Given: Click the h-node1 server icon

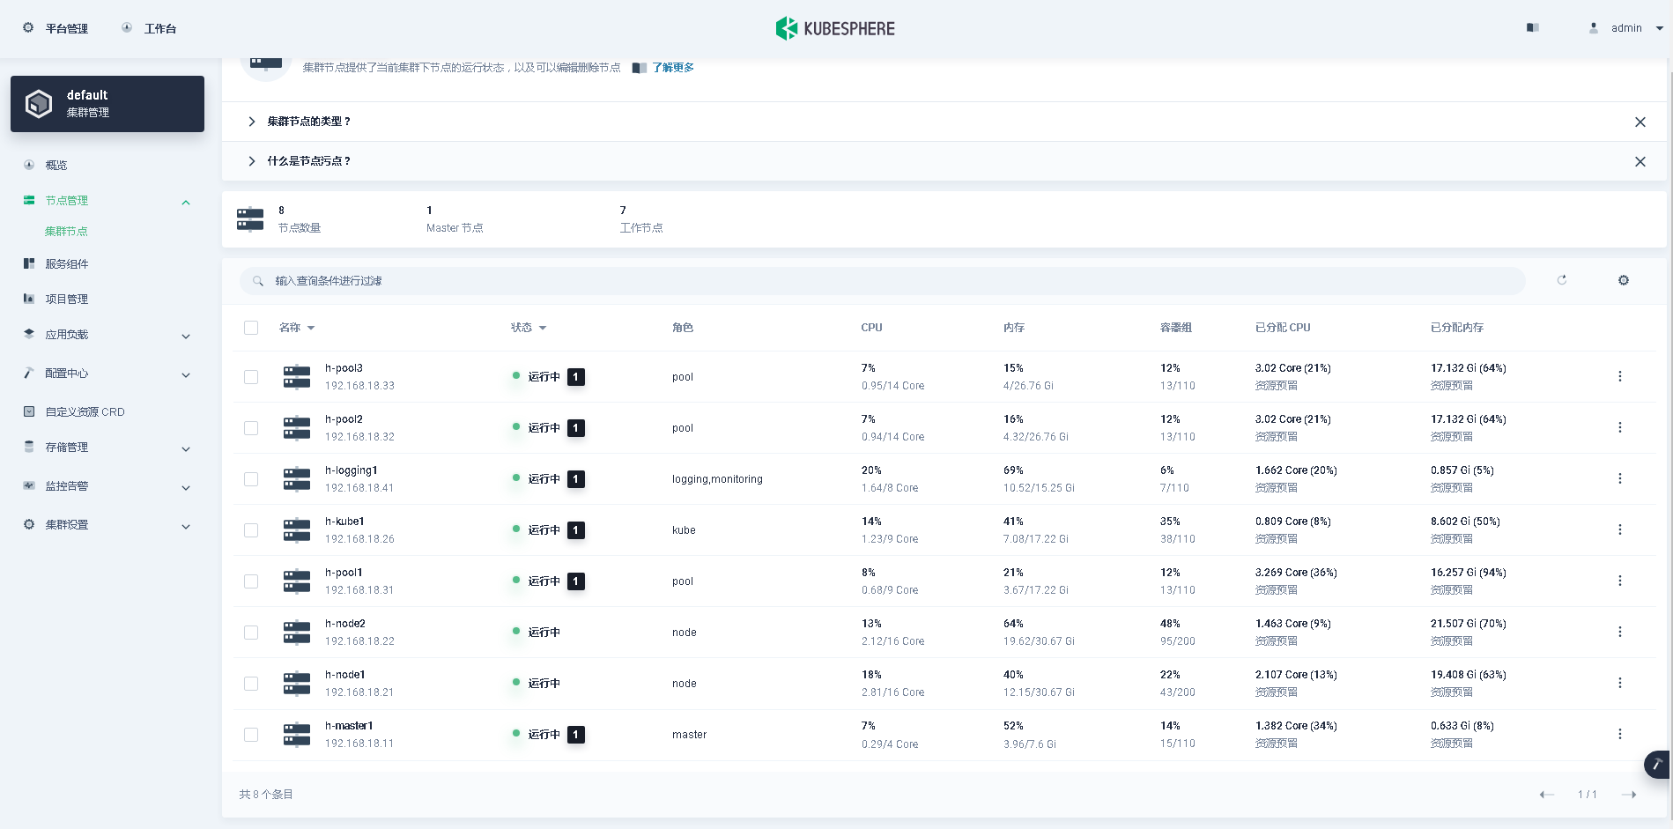Looking at the screenshot, I should [297, 684].
